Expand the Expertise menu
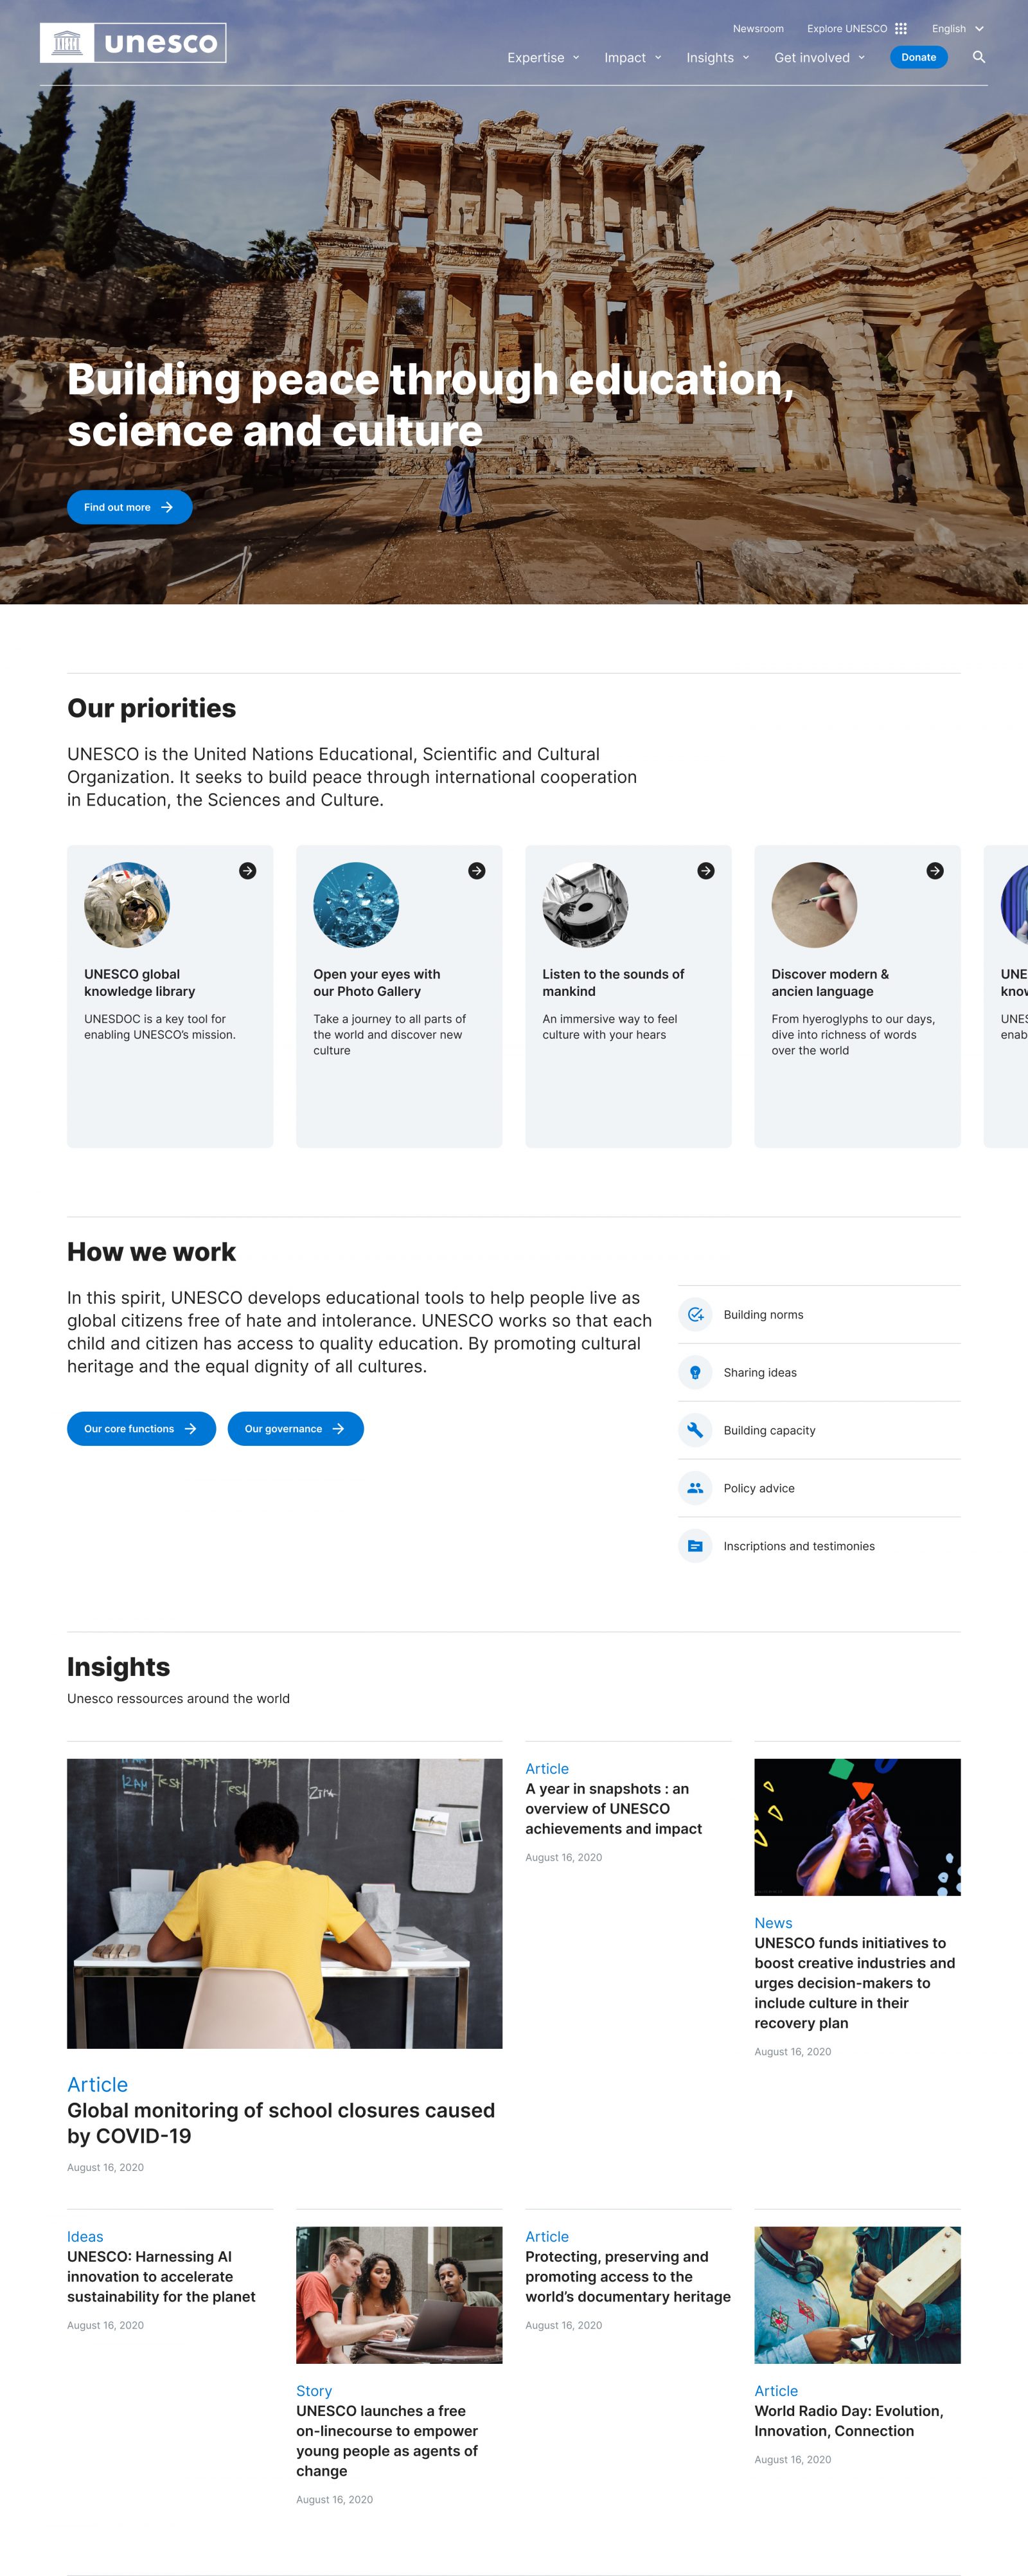1028x2576 pixels. pyautogui.click(x=544, y=58)
